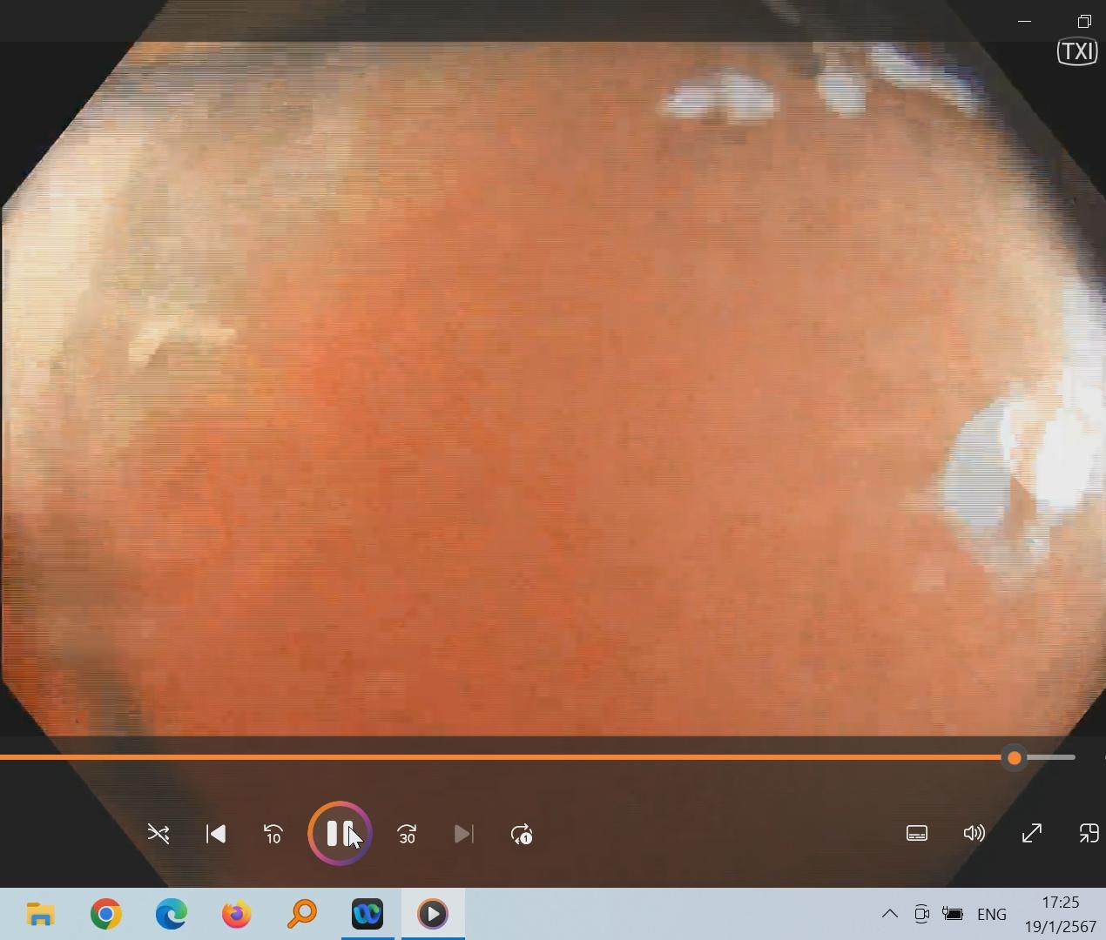Click the video frame area
The image size is (1106, 940).
[553, 388]
